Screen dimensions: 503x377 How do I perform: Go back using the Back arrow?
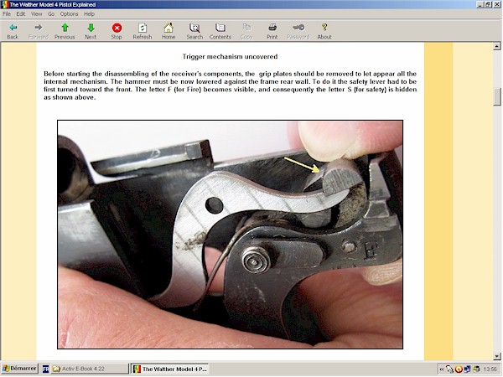[13, 32]
